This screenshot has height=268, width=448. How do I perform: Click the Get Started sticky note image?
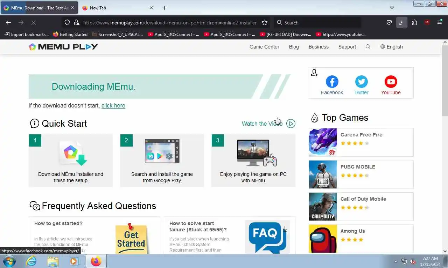click(132, 239)
